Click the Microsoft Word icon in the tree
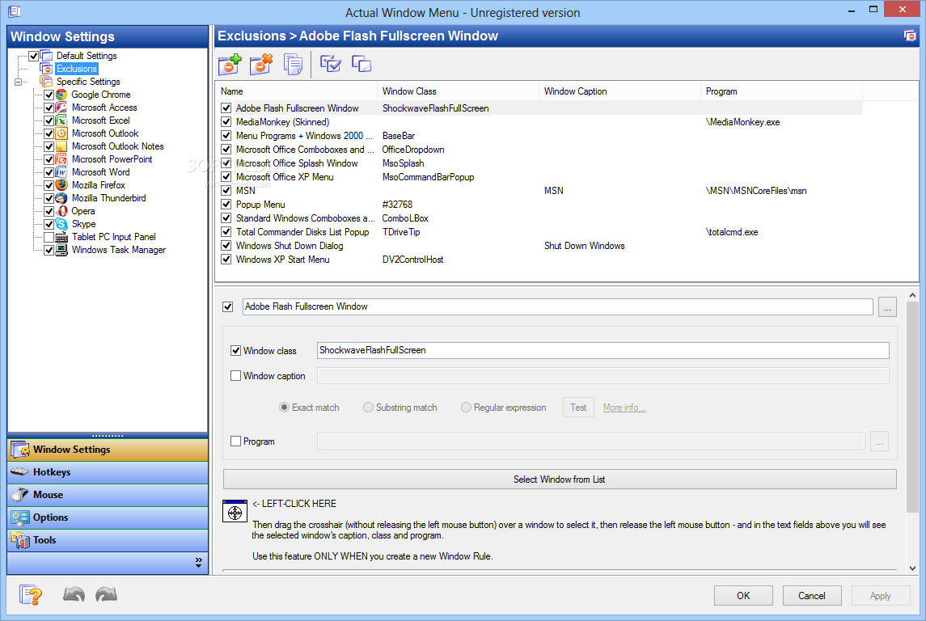Screen dimensions: 926x621 (61, 172)
